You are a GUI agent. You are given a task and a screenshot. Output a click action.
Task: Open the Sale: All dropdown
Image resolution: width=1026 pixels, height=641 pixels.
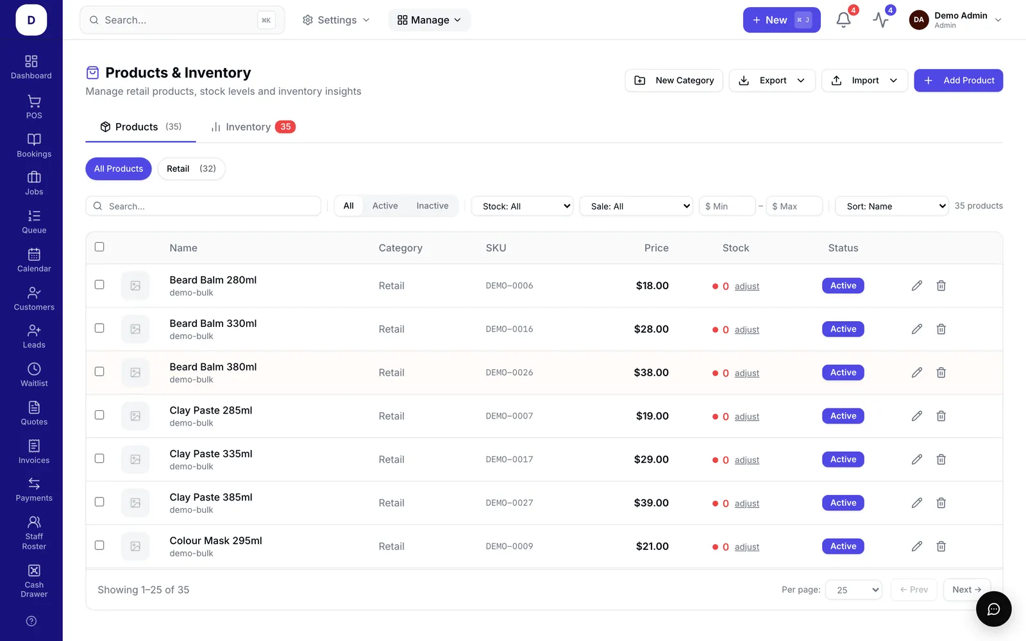[636, 206]
